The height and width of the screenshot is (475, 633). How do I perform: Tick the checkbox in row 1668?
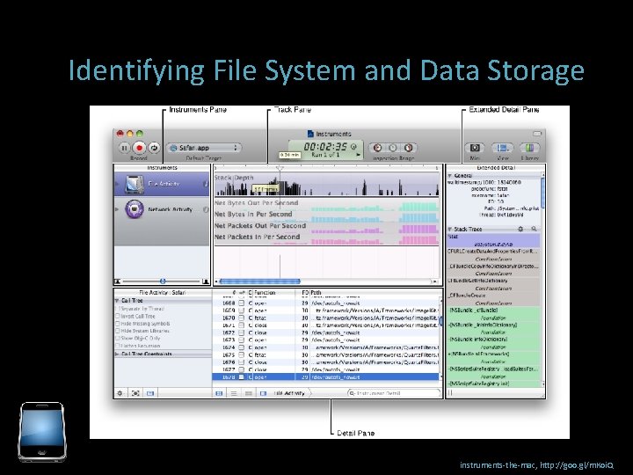(242, 303)
